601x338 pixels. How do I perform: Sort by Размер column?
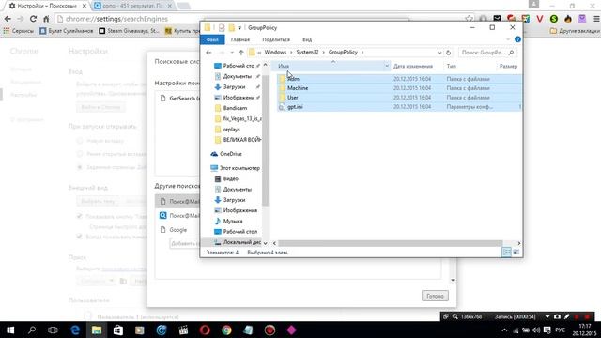(x=508, y=66)
